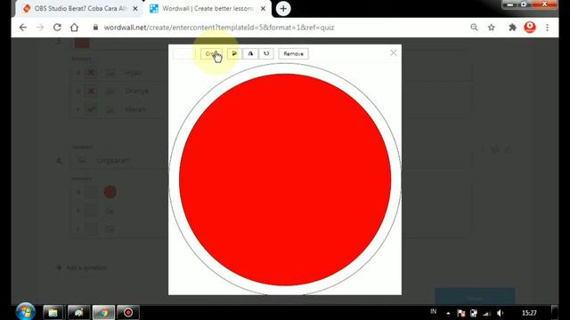570x320 pixels.
Task: Click the rotate image icon button
Action: (266, 53)
